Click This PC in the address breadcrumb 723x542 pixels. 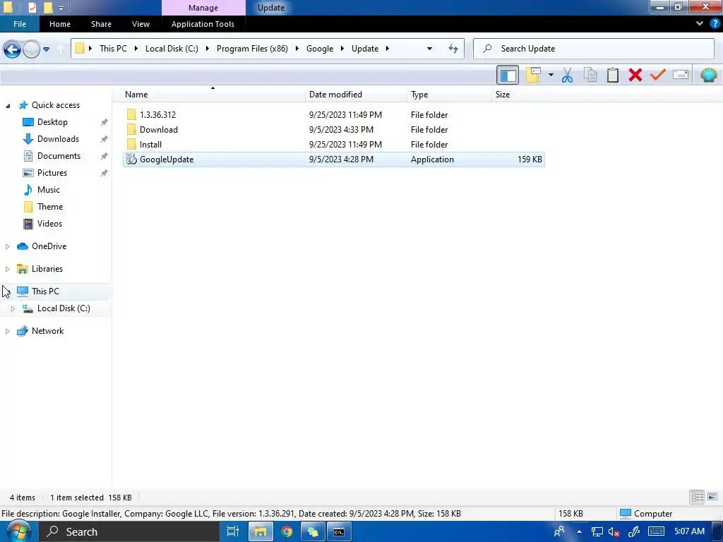(x=113, y=49)
